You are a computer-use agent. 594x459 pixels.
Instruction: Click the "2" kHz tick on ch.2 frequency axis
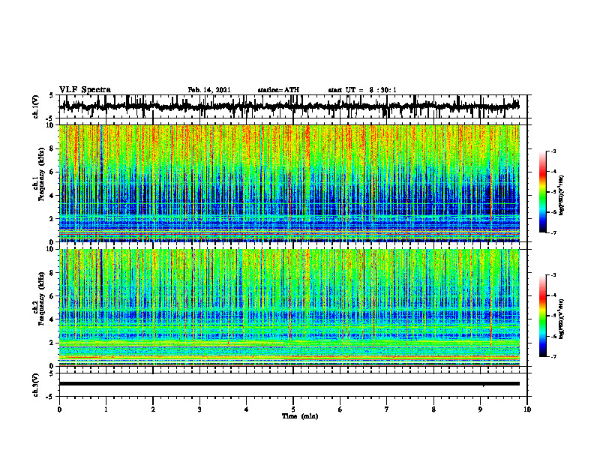point(53,343)
